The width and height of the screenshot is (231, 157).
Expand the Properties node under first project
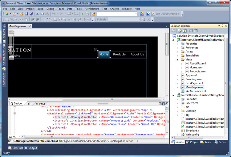tap(177, 44)
